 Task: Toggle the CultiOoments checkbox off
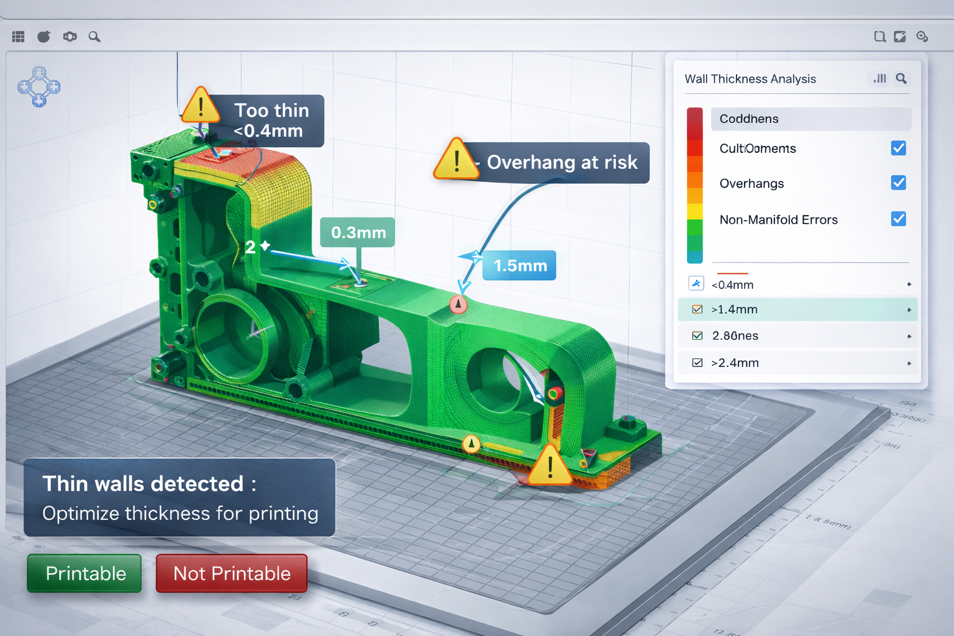(899, 148)
